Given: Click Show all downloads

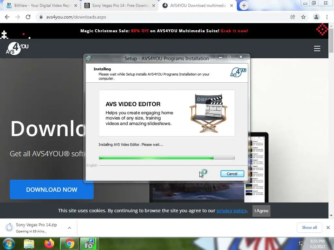Looking at the screenshot, I should (309, 228).
